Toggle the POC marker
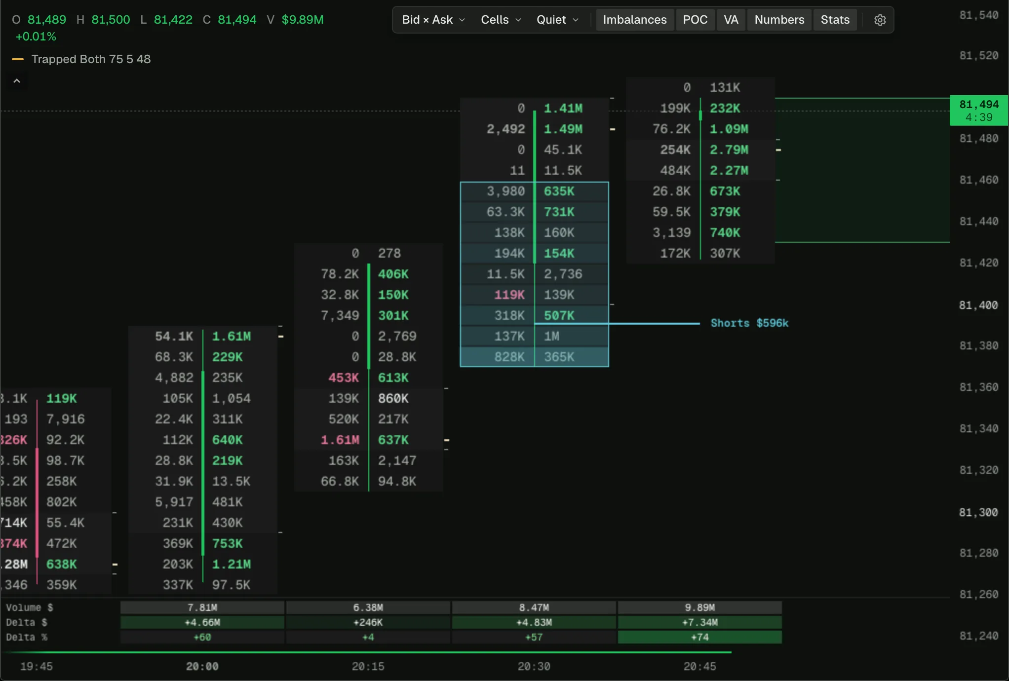Screen dimensions: 1009x681 [695, 20]
